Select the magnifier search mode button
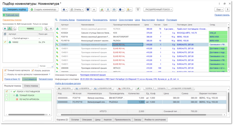 (x=14, y=29)
